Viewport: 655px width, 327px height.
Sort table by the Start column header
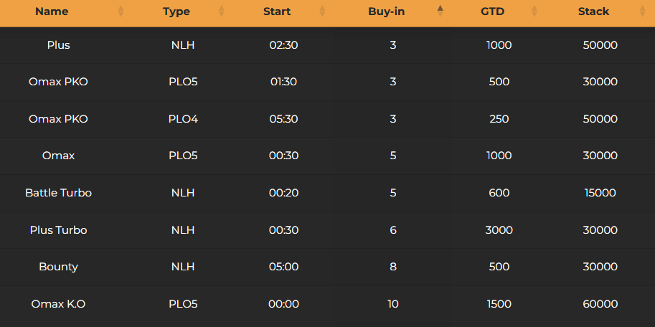[x=277, y=11]
